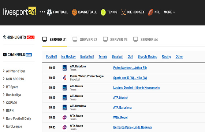Open the CHANNELS section

click(x=18, y=55)
